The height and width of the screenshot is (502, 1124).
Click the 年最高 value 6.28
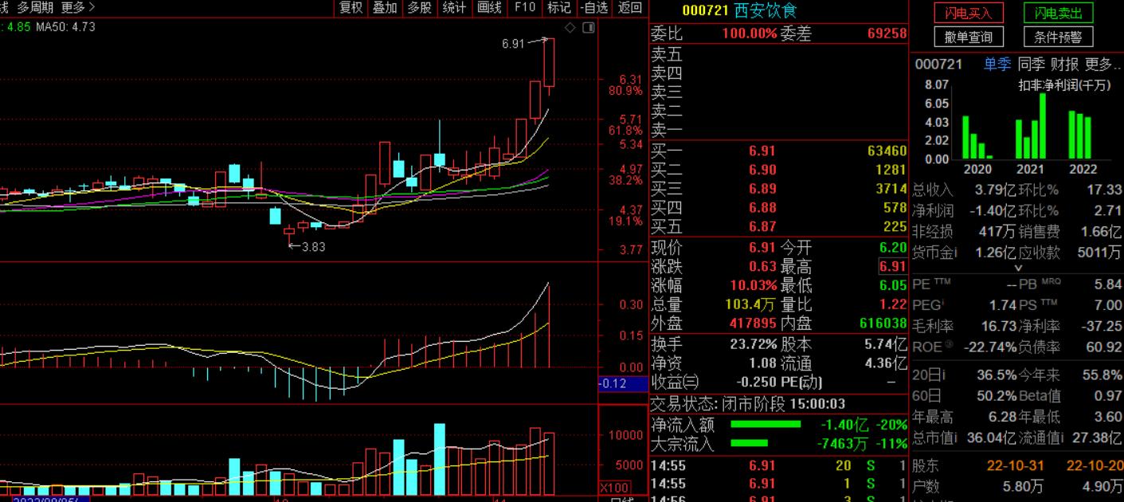[1002, 417]
